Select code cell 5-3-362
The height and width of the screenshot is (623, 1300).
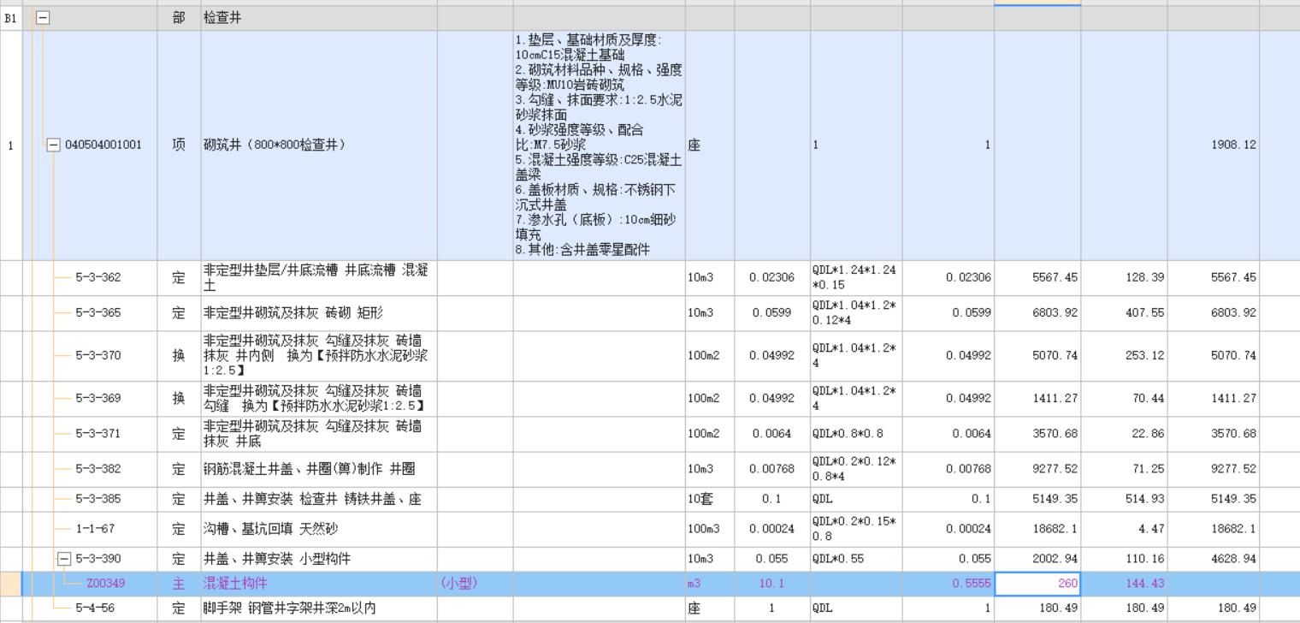(x=98, y=277)
